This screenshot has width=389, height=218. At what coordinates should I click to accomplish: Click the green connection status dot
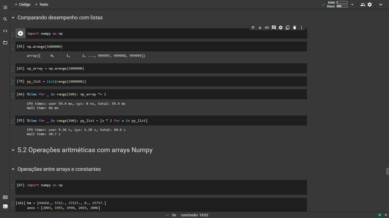point(380,215)
